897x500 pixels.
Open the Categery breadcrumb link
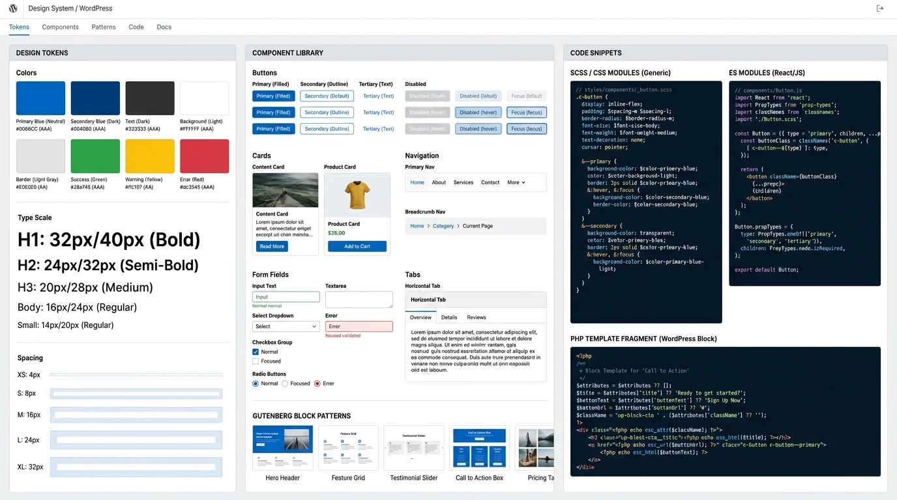443,226
